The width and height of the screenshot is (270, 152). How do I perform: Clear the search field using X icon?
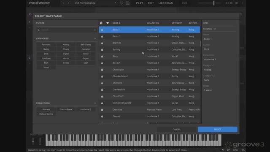coord(95,30)
